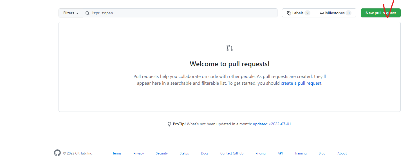Image resolution: width=419 pixels, height=164 pixels.
Task: Open the Milestones list
Action: 335,13
